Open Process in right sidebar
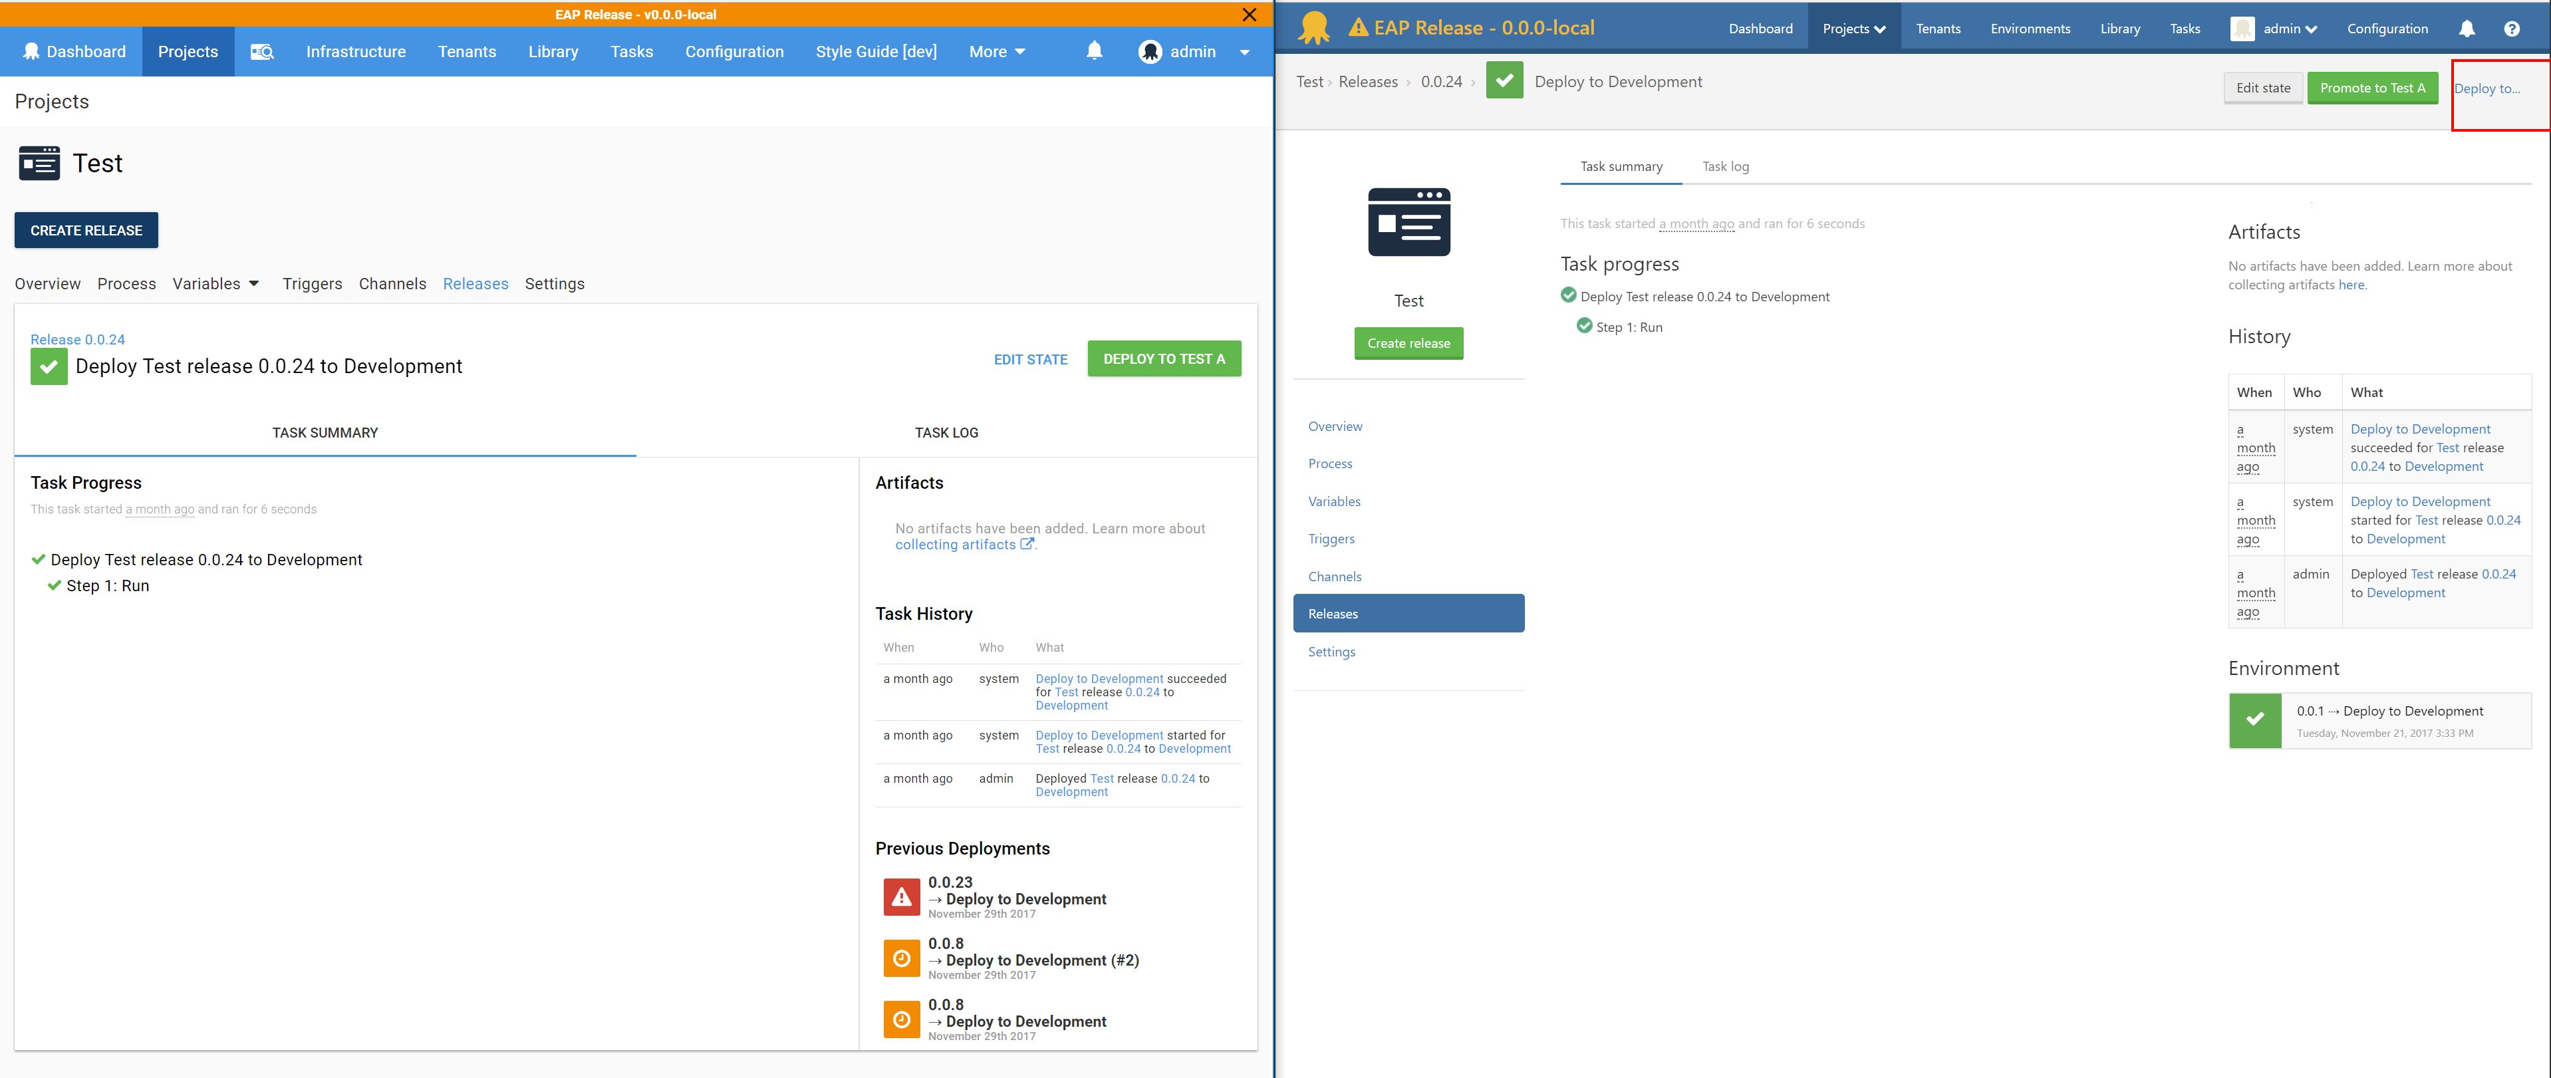The image size is (2551, 1078). coord(1330,464)
